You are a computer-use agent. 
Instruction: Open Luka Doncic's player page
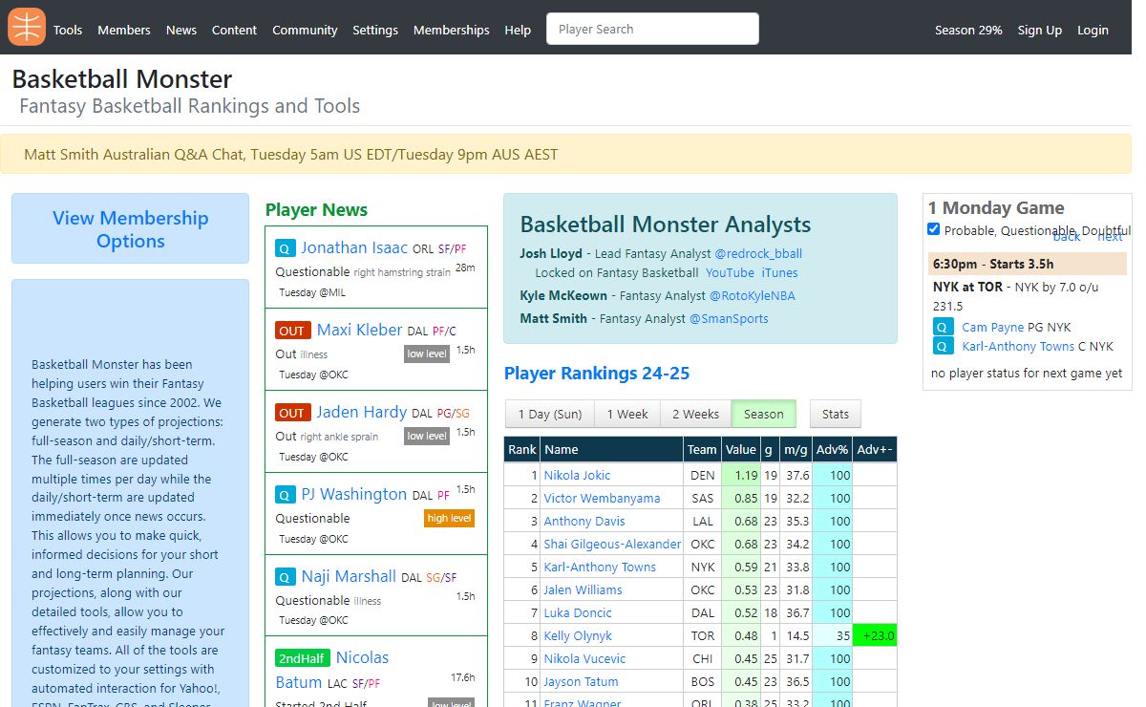[578, 612]
